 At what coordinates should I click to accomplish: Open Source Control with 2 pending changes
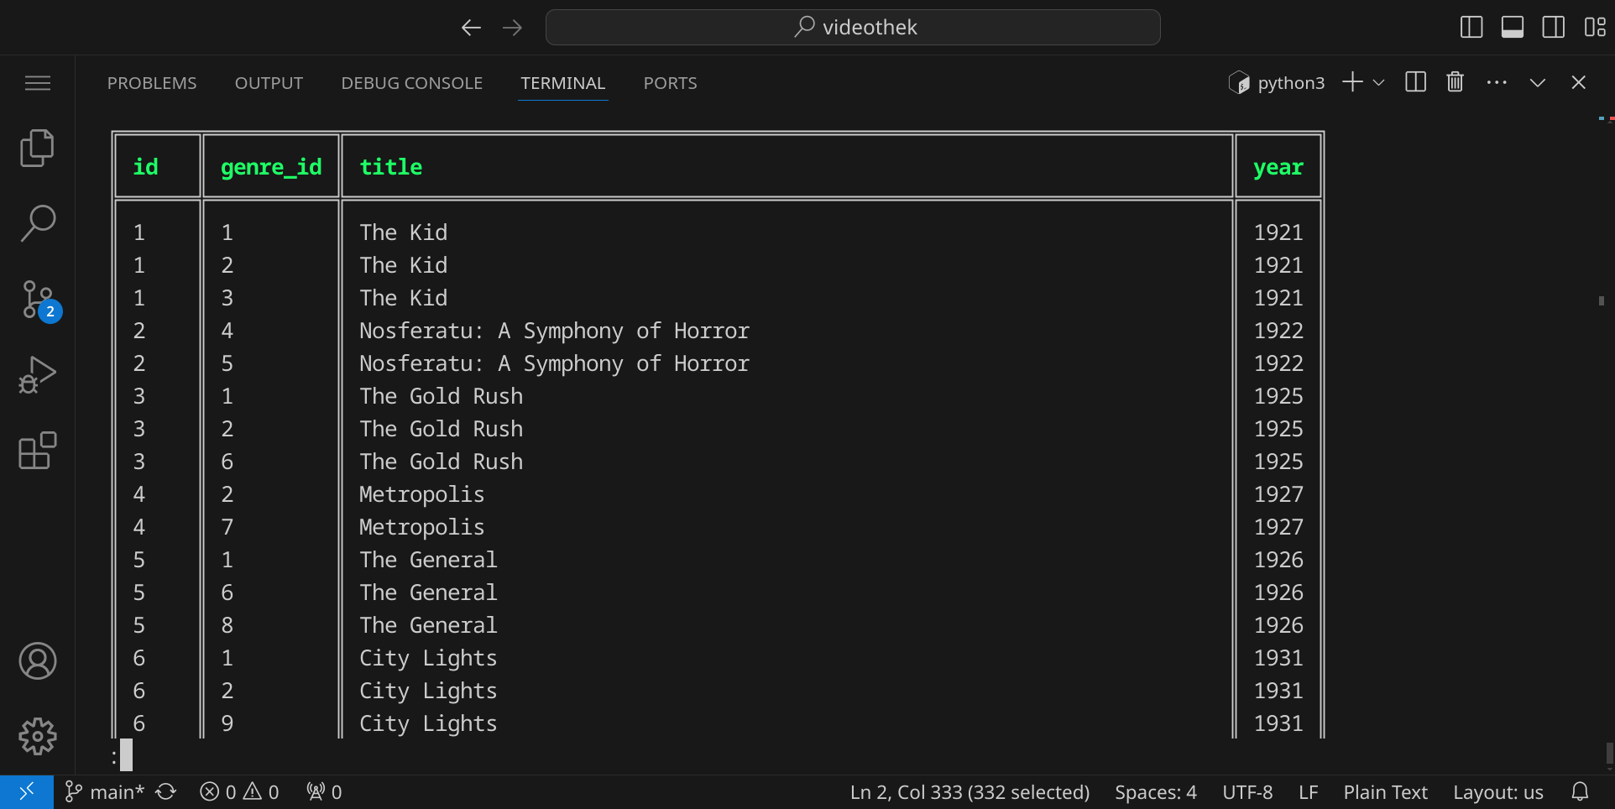click(x=37, y=300)
